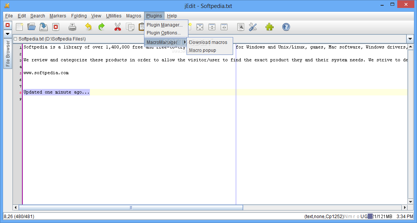Image resolution: width=417 pixels, height=223 pixels.
Task: Expand the buffer switcher dropdown arrow
Action: (x=410, y=39)
